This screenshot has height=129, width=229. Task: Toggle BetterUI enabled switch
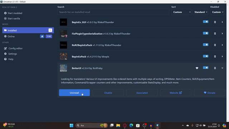tap(206, 68)
